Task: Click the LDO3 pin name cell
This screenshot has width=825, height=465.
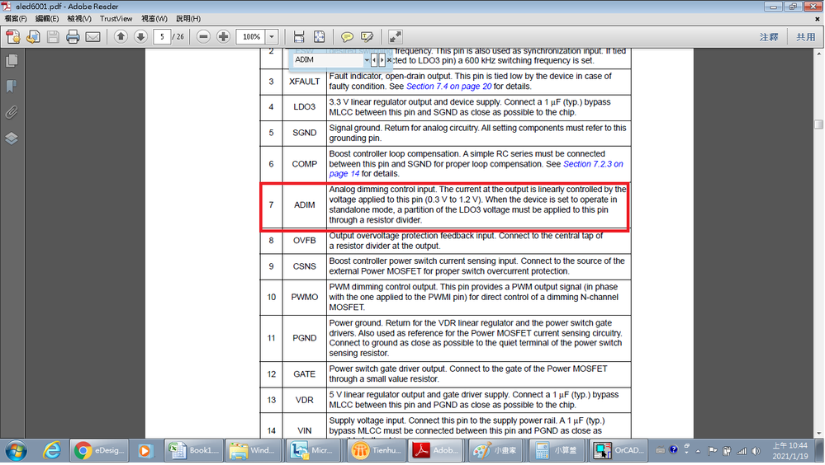Action: [x=304, y=107]
